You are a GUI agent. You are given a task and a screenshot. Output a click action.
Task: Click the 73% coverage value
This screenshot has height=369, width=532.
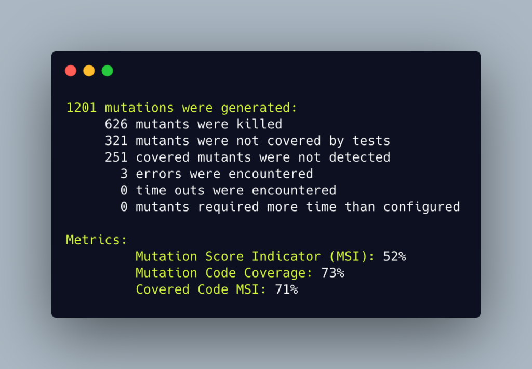pyautogui.click(x=333, y=273)
